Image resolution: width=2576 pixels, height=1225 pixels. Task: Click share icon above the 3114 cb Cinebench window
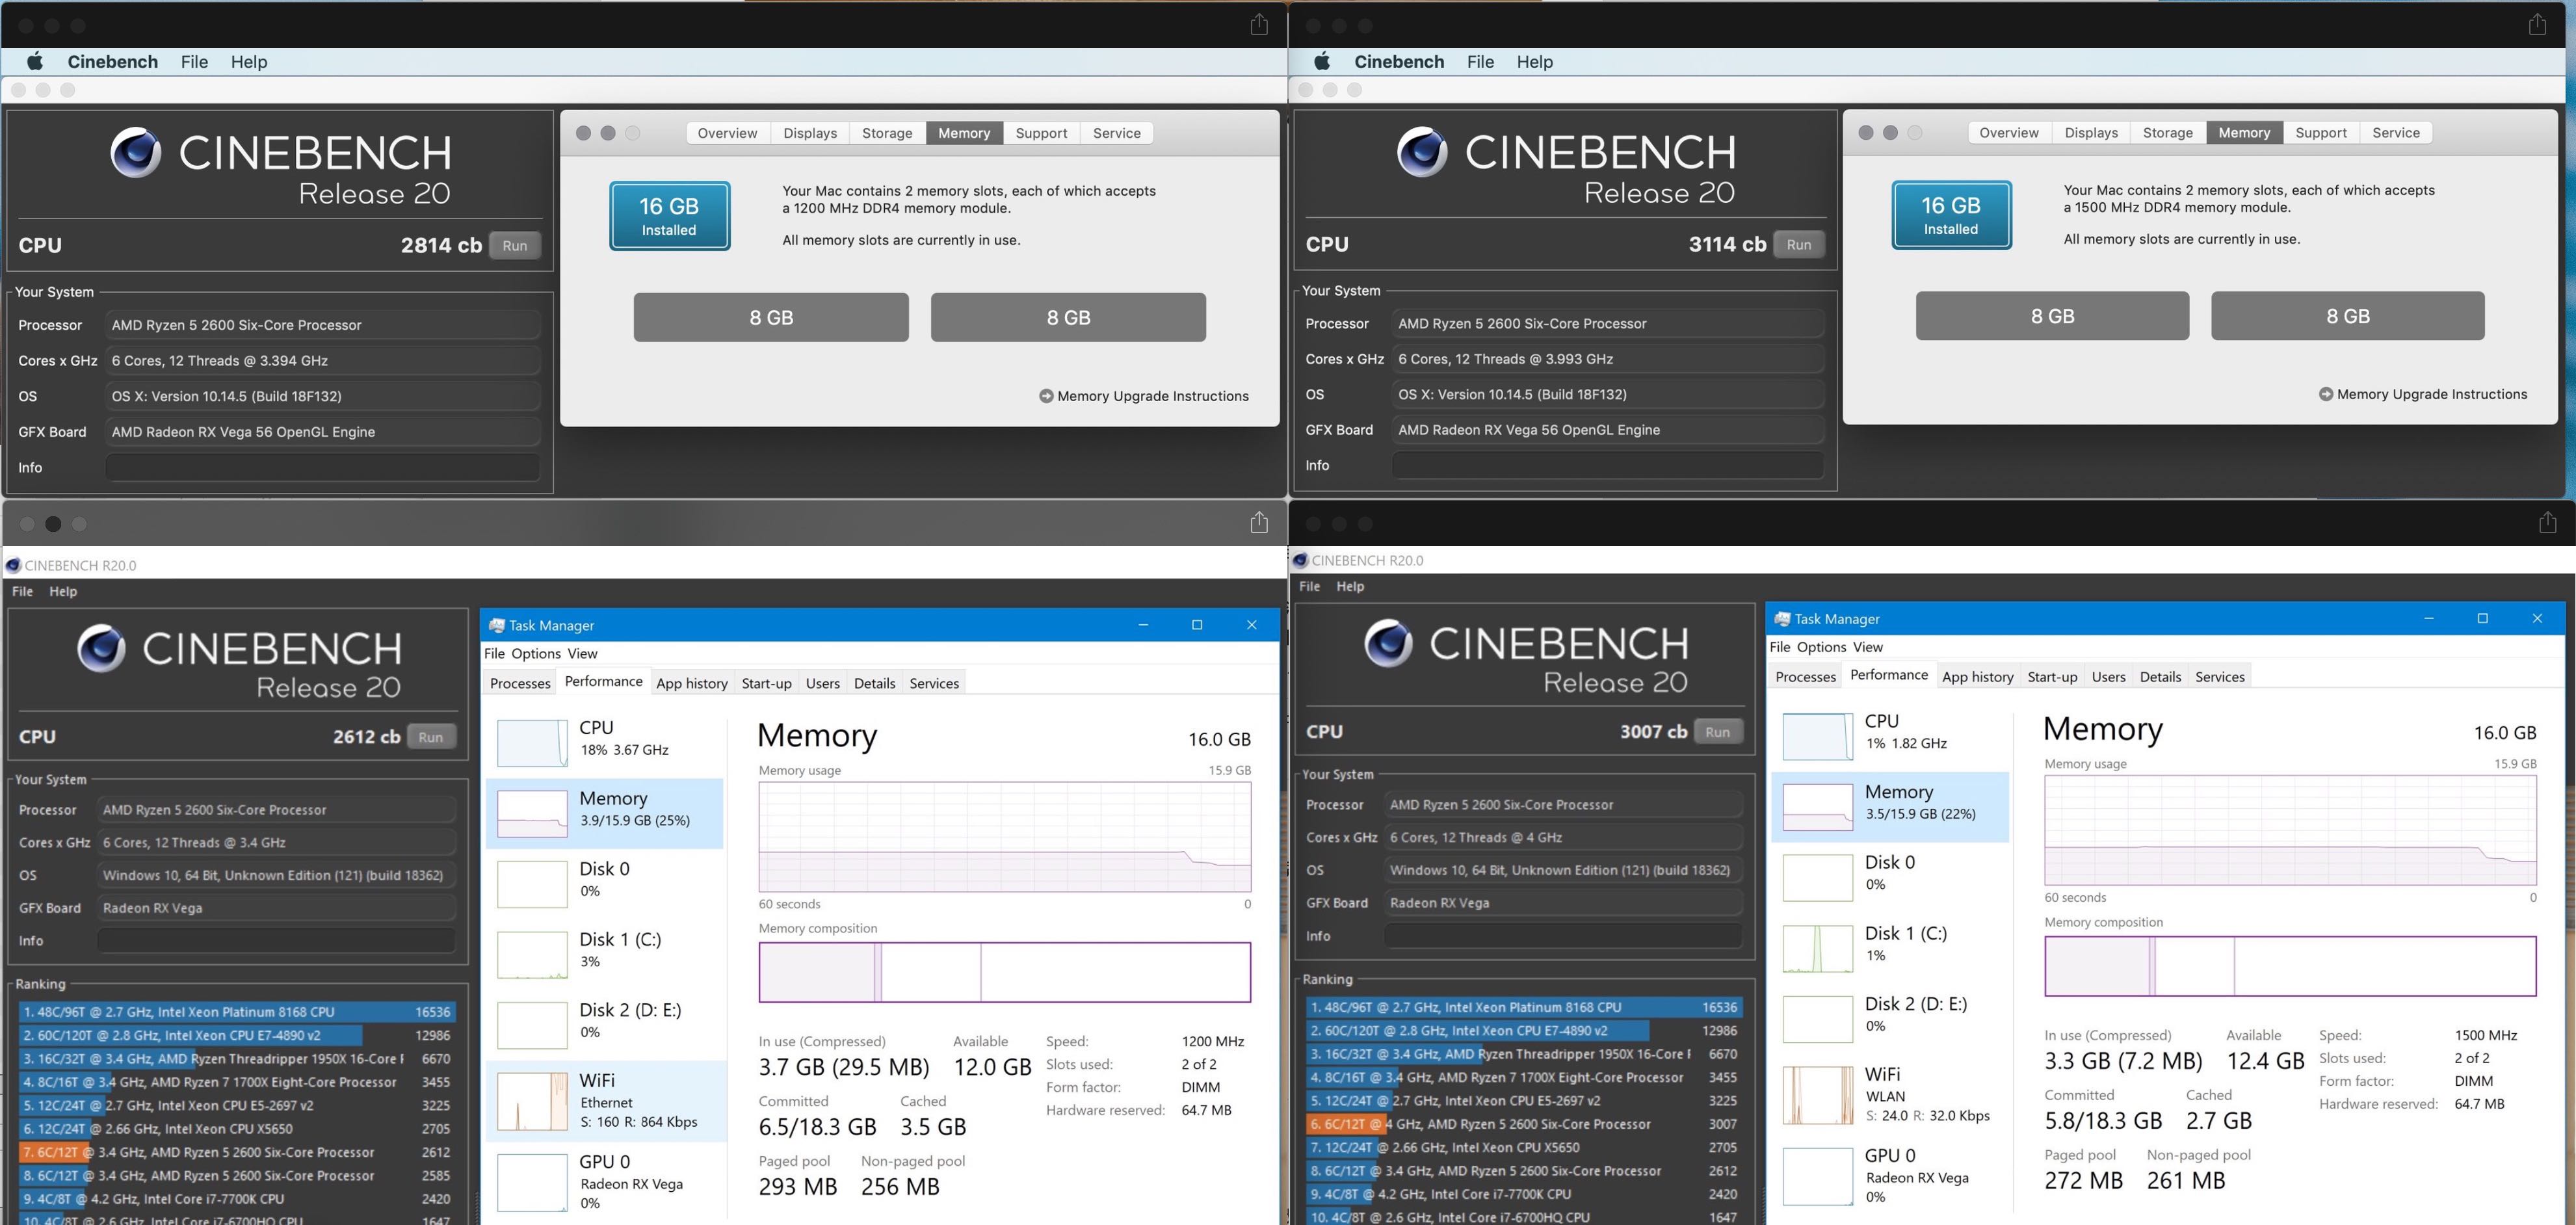(x=2537, y=25)
